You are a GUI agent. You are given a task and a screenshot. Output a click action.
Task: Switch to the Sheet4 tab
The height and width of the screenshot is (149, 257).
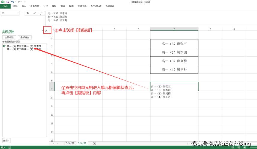(x=82, y=143)
